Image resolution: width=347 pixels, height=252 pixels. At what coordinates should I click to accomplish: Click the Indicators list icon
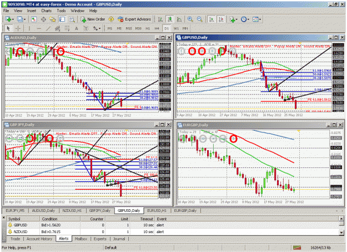point(232,19)
